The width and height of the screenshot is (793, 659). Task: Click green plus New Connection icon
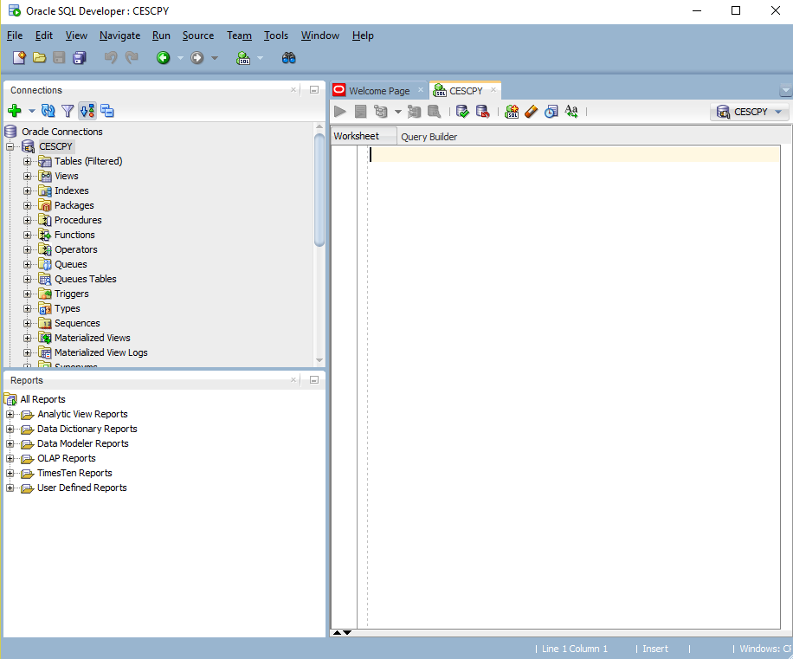tap(15, 110)
